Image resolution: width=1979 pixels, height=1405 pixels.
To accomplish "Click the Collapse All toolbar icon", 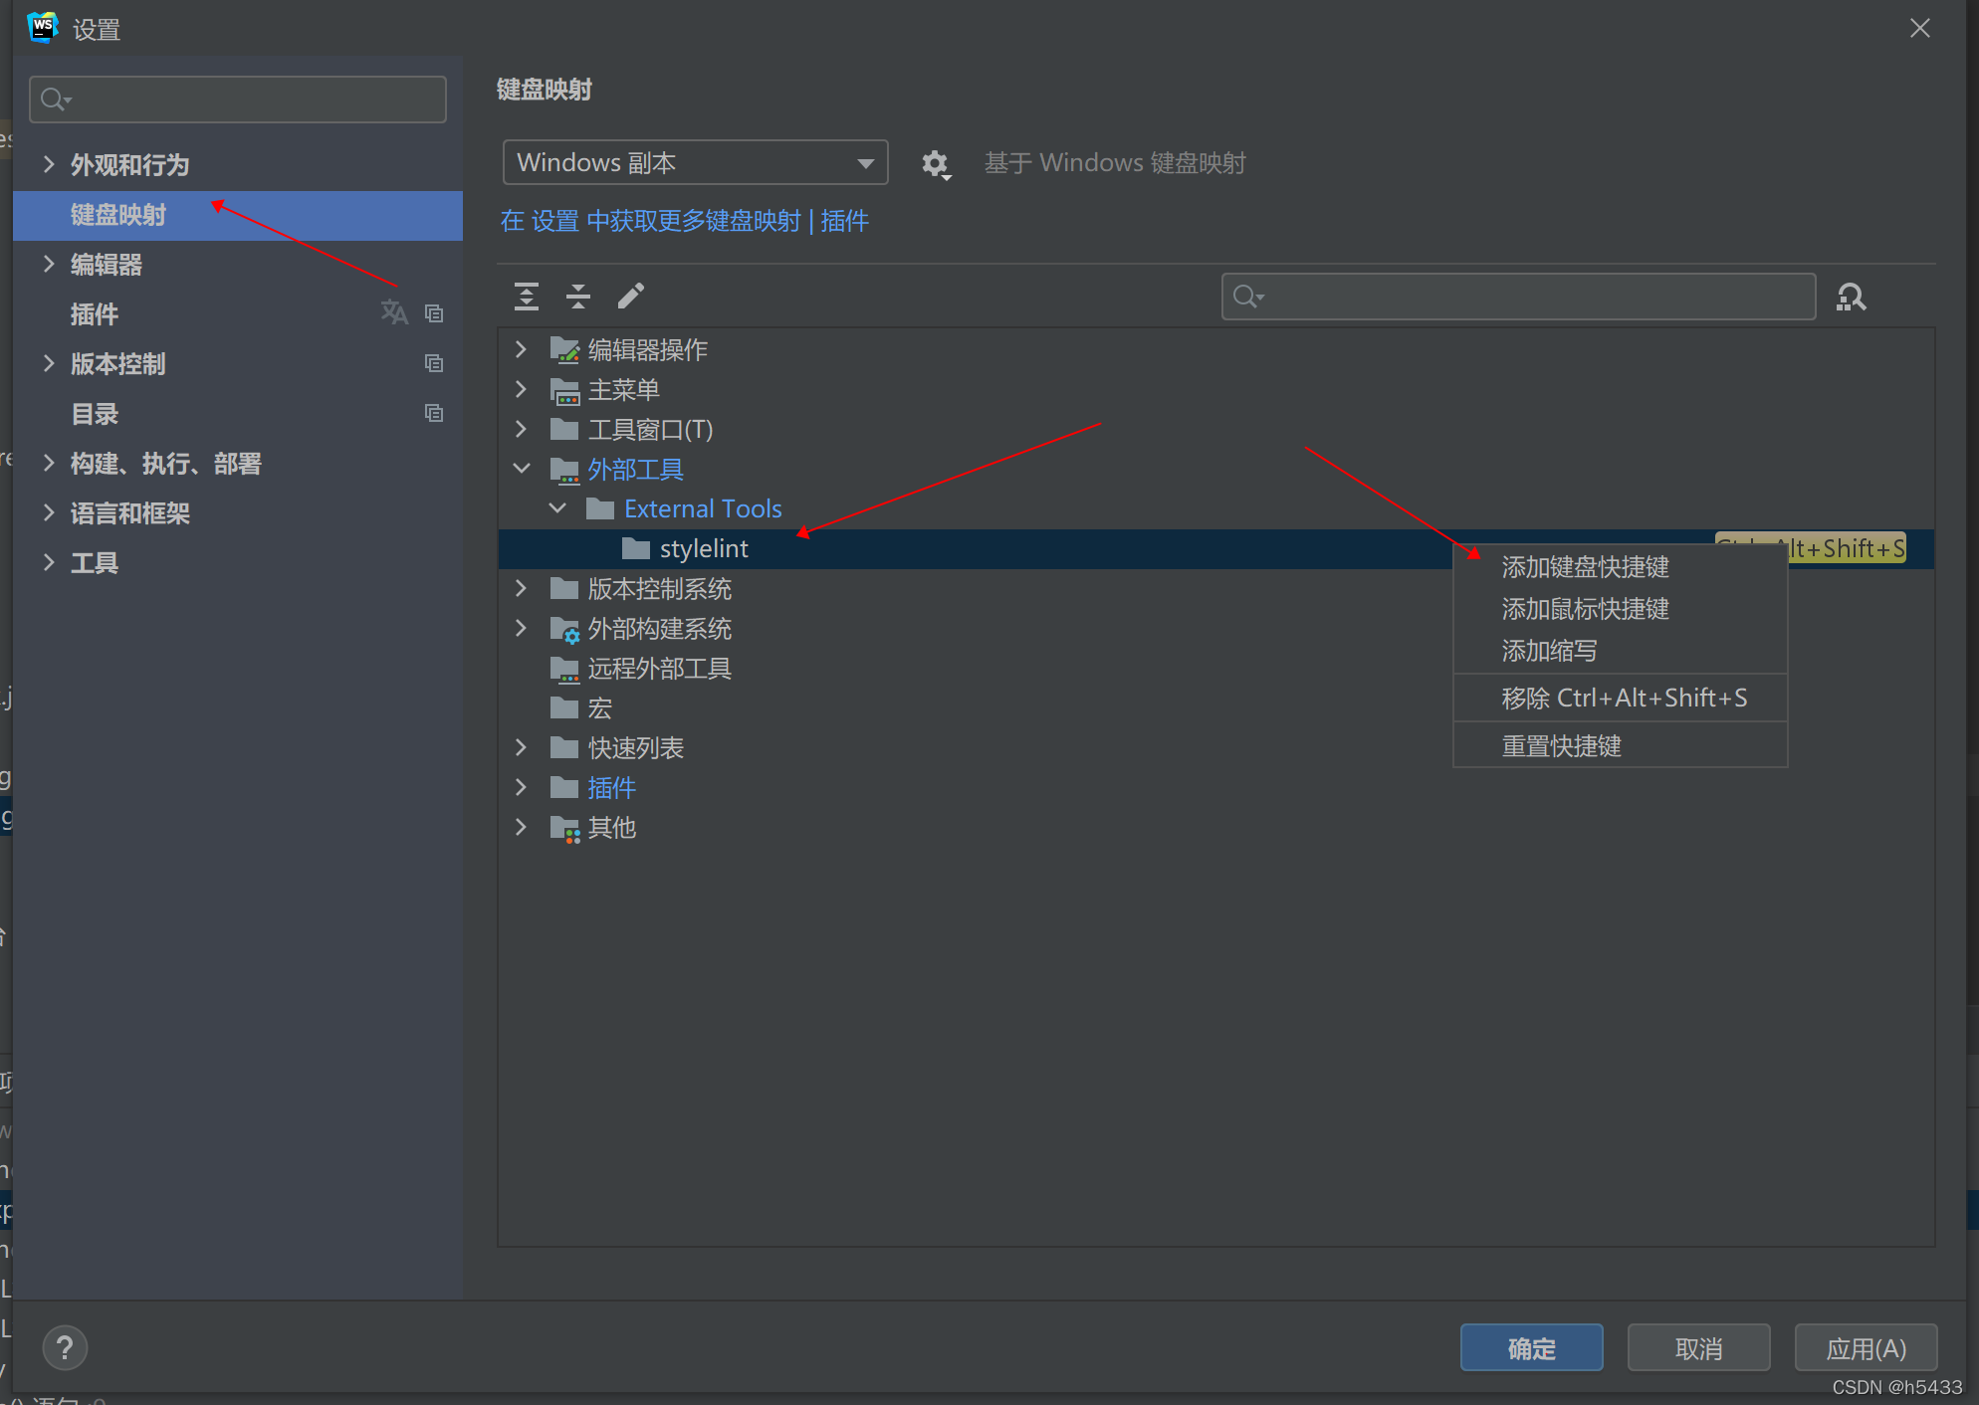I will [578, 296].
